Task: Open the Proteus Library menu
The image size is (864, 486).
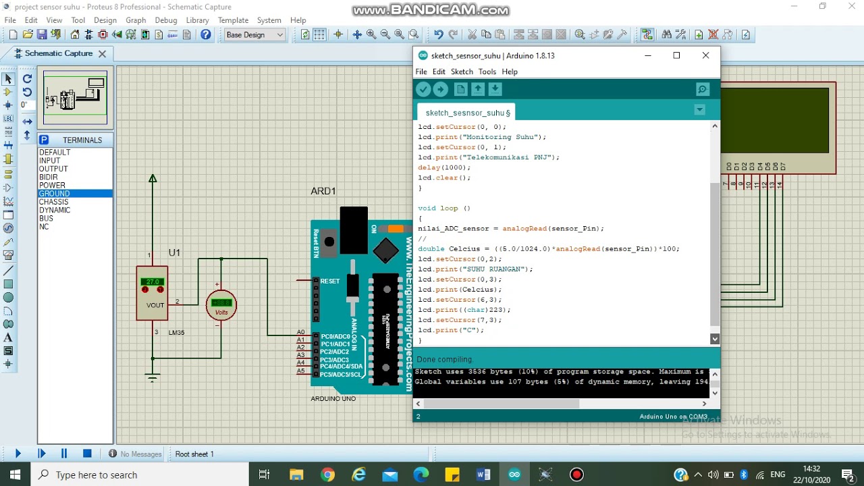Action: (x=197, y=20)
